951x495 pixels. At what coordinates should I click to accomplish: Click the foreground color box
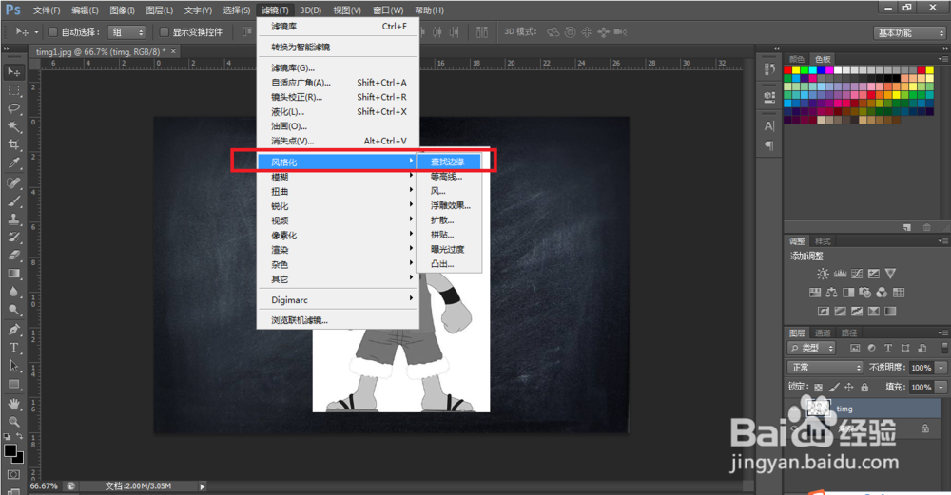click(x=10, y=450)
